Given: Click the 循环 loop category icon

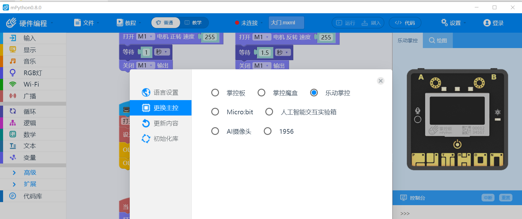Looking at the screenshot, I should click(13, 111).
